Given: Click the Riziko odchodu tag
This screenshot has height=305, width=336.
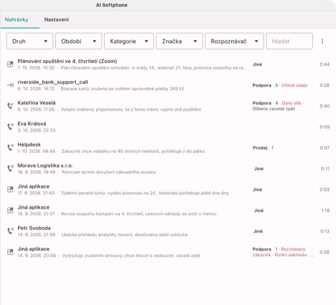Looking at the screenshot, I should (x=291, y=255).
